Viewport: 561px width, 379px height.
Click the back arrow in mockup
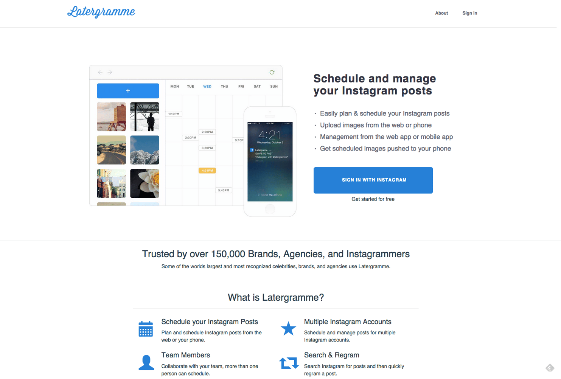(x=100, y=72)
